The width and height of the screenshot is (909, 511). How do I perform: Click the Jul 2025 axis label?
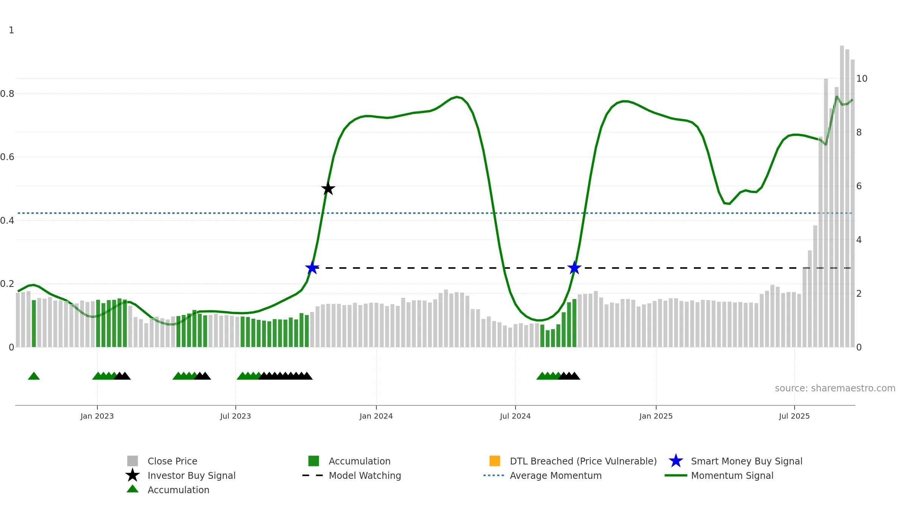(794, 416)
